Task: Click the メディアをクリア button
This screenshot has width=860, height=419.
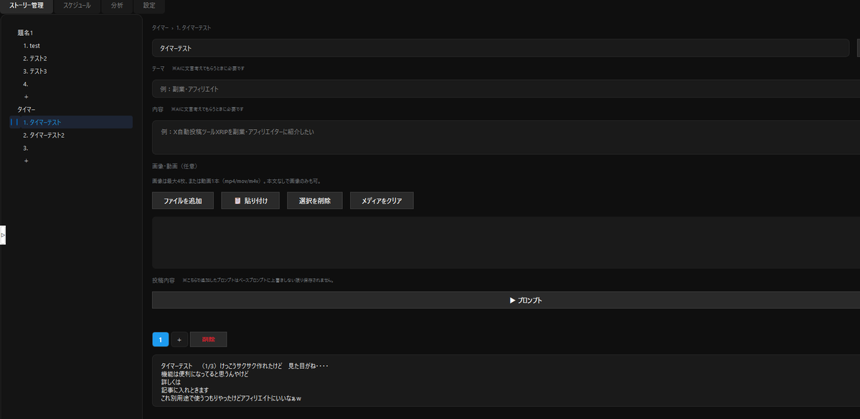Action: pos(382,201)
